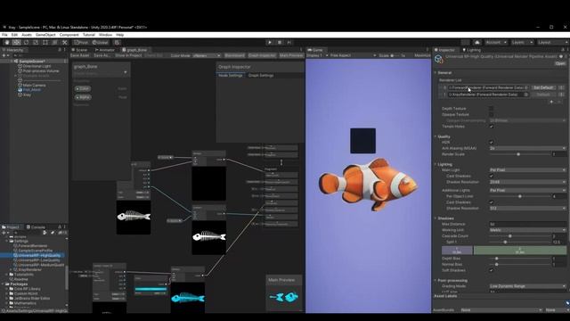Enable the Opaque Texture checkbox
The width and height of the screenshot is (570, 321).
point(491,114)
